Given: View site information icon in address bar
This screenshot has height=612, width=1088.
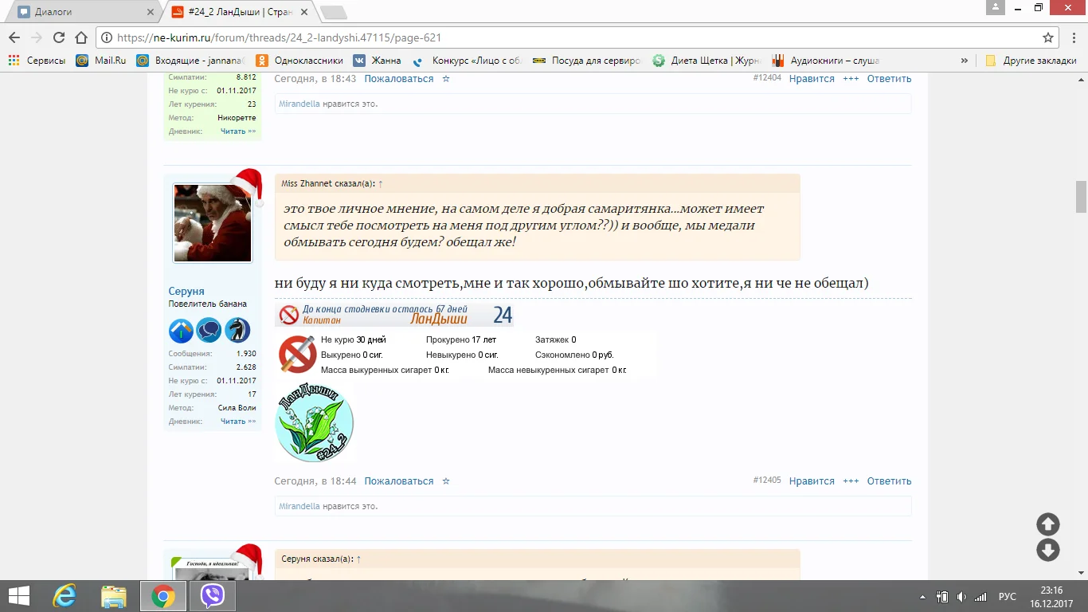Looking at the screenshot, I should [107, 37].
